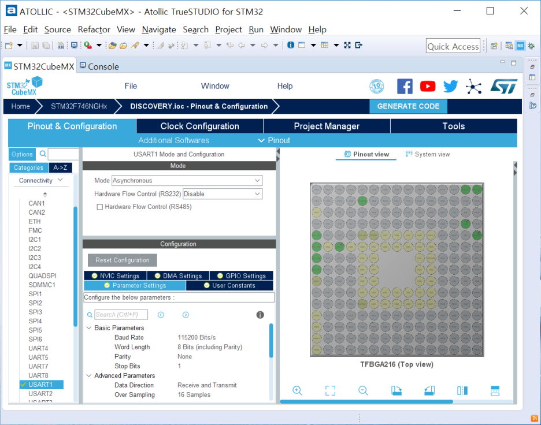Go to Home breadcrumb
The image size is (541, 425).
pyautogui.click(x=20, y=106)
